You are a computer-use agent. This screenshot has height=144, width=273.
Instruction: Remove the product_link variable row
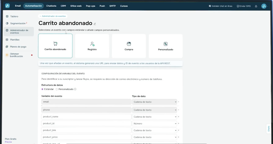[178, 130]
